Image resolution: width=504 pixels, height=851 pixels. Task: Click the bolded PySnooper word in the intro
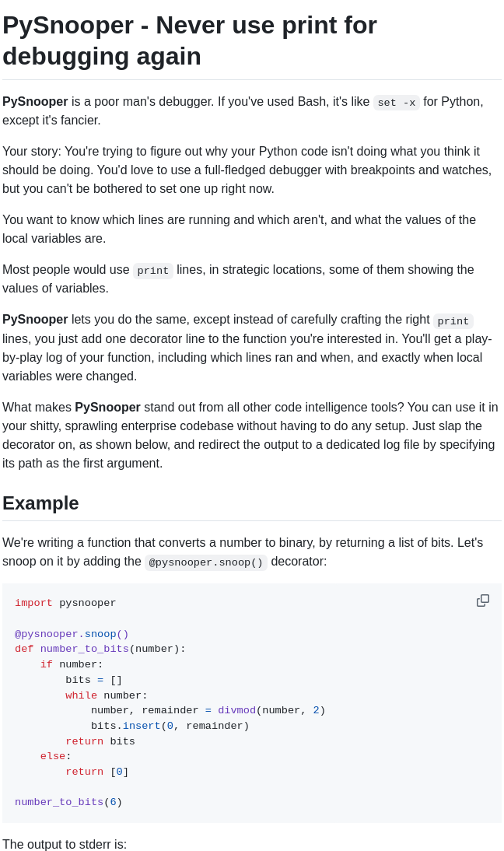coord(33,101)
